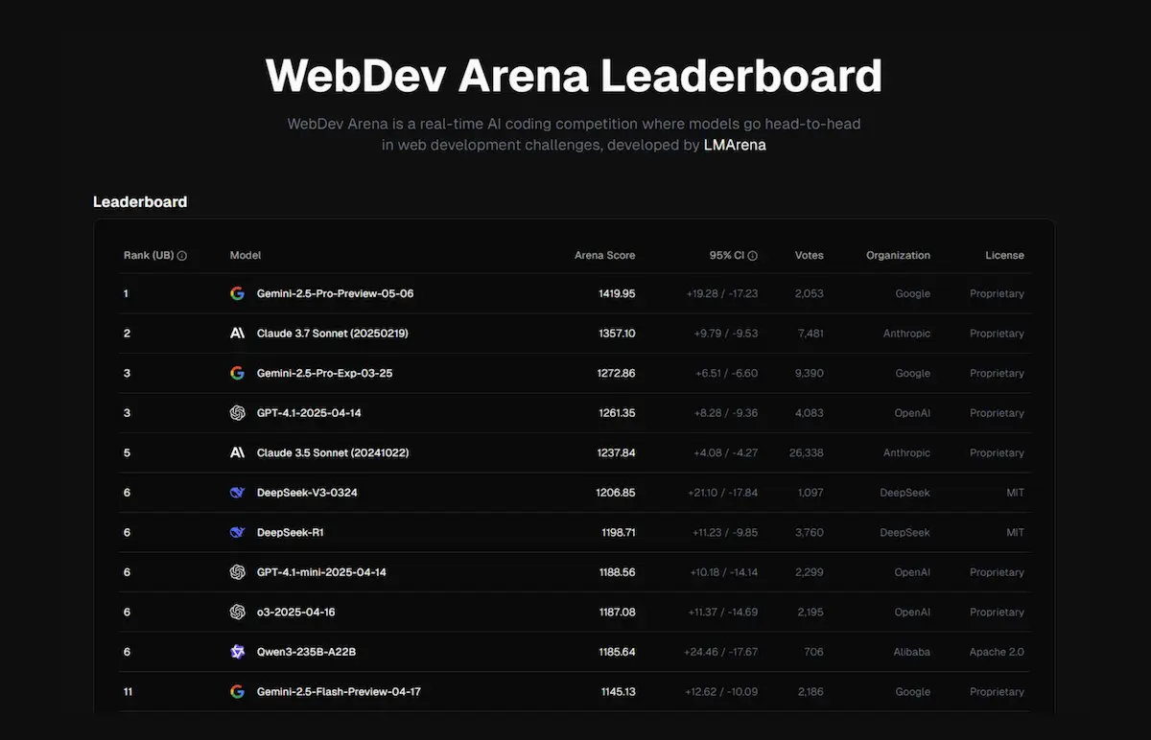Click the vote count 26,338
1151x740 pixels.
tap(805, 452)
